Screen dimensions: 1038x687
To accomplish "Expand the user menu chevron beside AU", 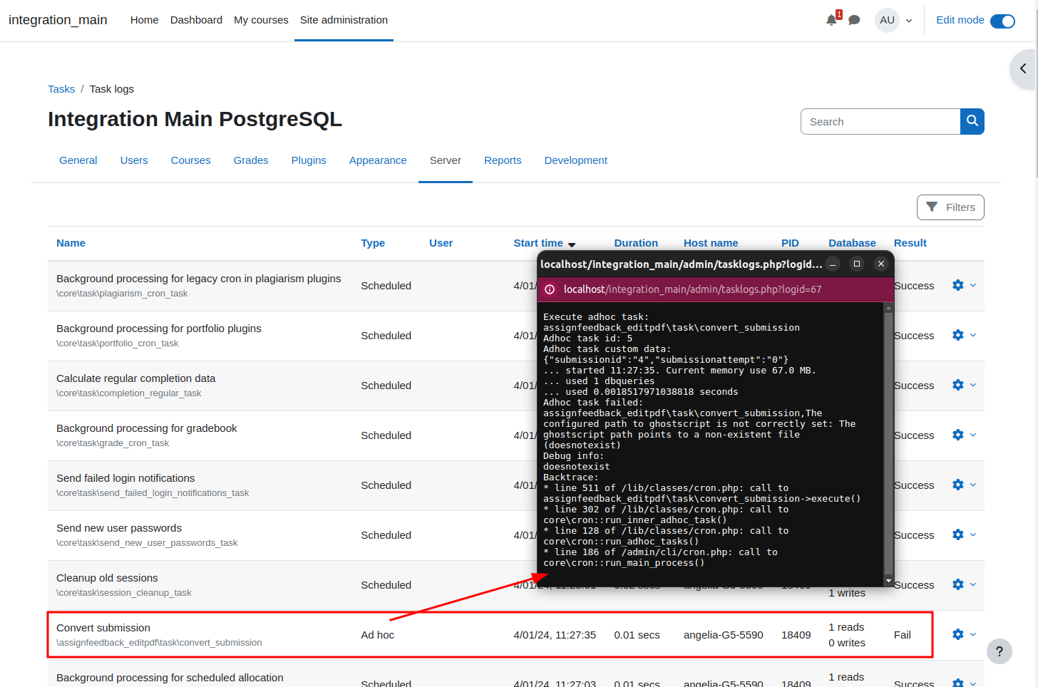I will [x=909, y=21].
